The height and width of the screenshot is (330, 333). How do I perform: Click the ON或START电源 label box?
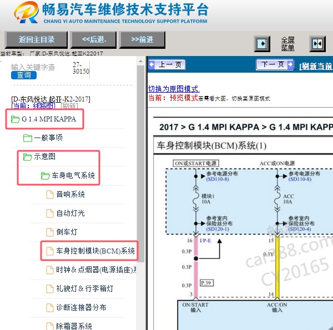(195, 164)
